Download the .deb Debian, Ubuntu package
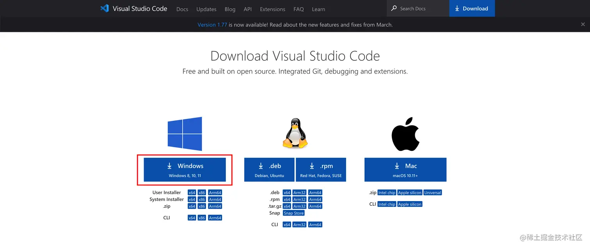Viewport: 590px width, 249px height. (269, 170)
